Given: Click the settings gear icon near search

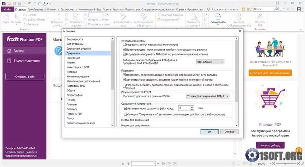Looking at the screenshot, I should (x=281, y=9).
